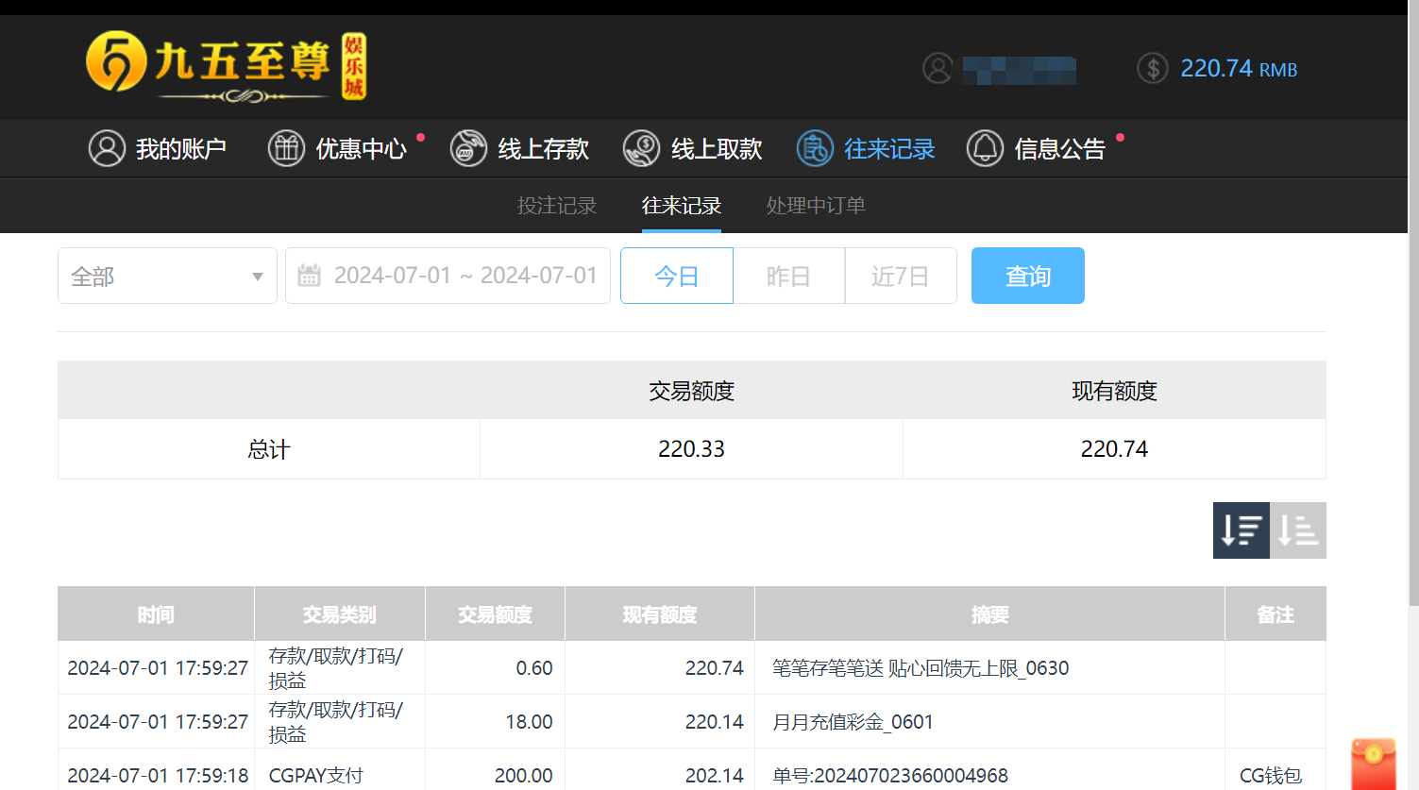Switch to the 投注记录 tab
The height and width of the screenshot is (790, 1419).
click(558, 205)
